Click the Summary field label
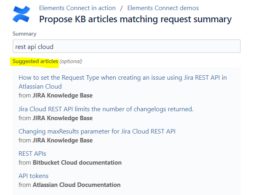The width and height of the screenshot is (253, 195). coord(24,34)
